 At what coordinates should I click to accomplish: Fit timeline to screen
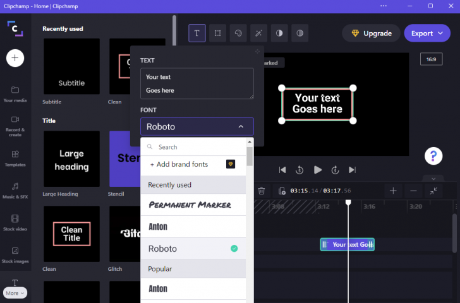[433, 191]
